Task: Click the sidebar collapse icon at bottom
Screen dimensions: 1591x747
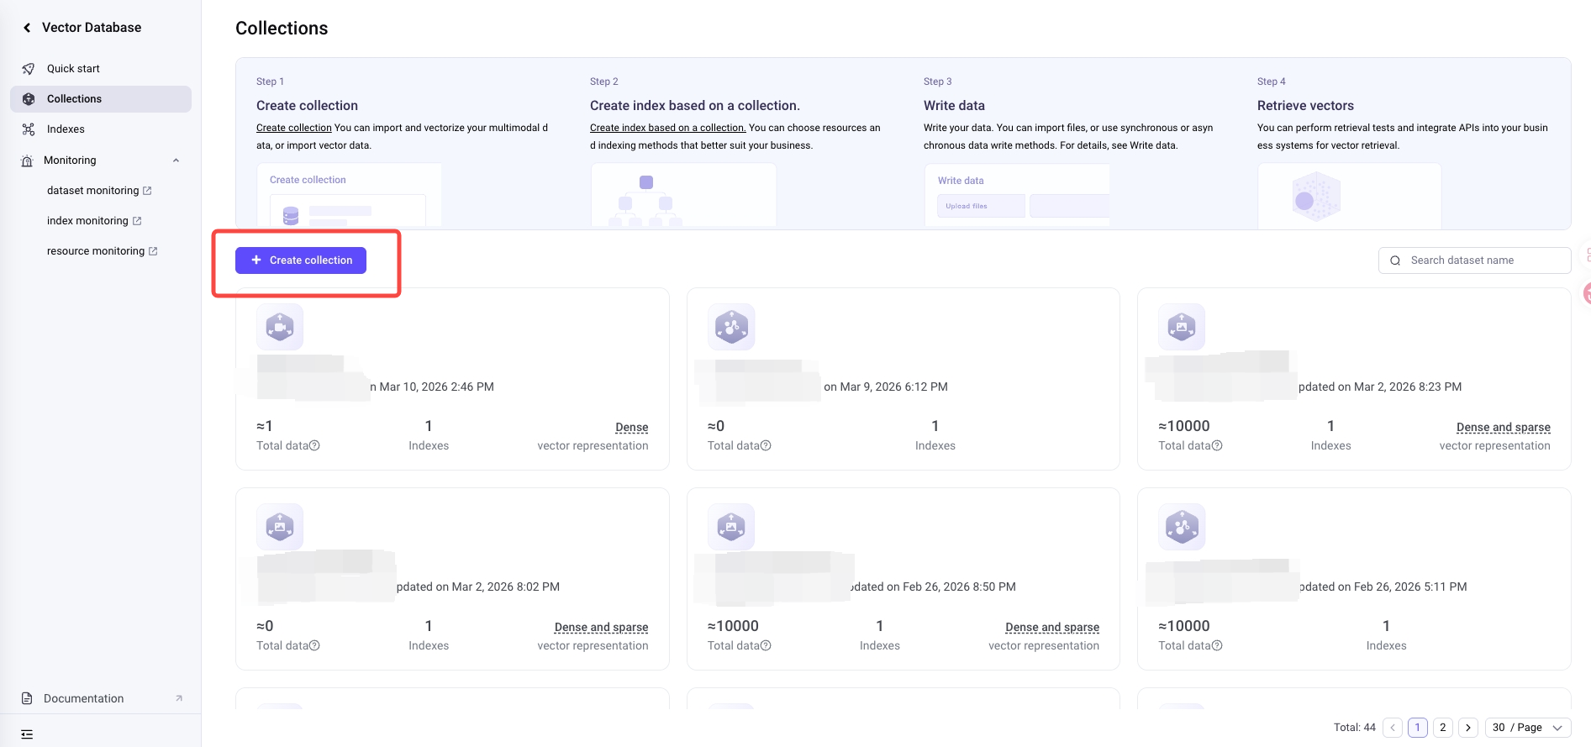Action: pyautogui.click(x=27, y=734)
